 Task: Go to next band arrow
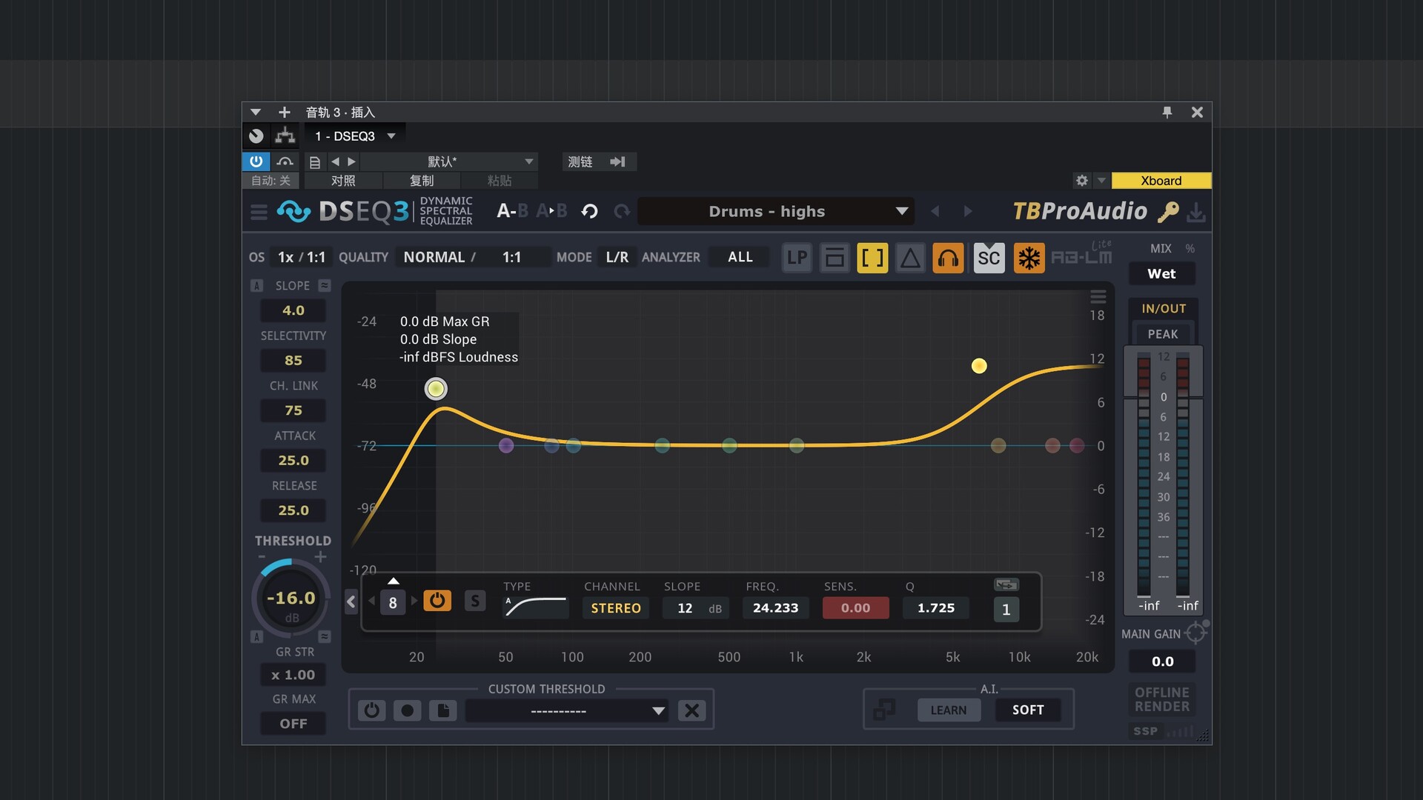[x=414, y=601]
